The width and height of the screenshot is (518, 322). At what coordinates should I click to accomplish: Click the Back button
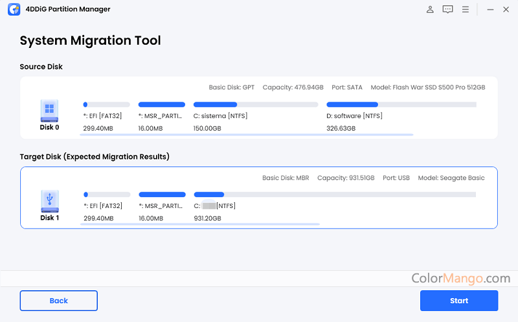[x=58, y=301]
